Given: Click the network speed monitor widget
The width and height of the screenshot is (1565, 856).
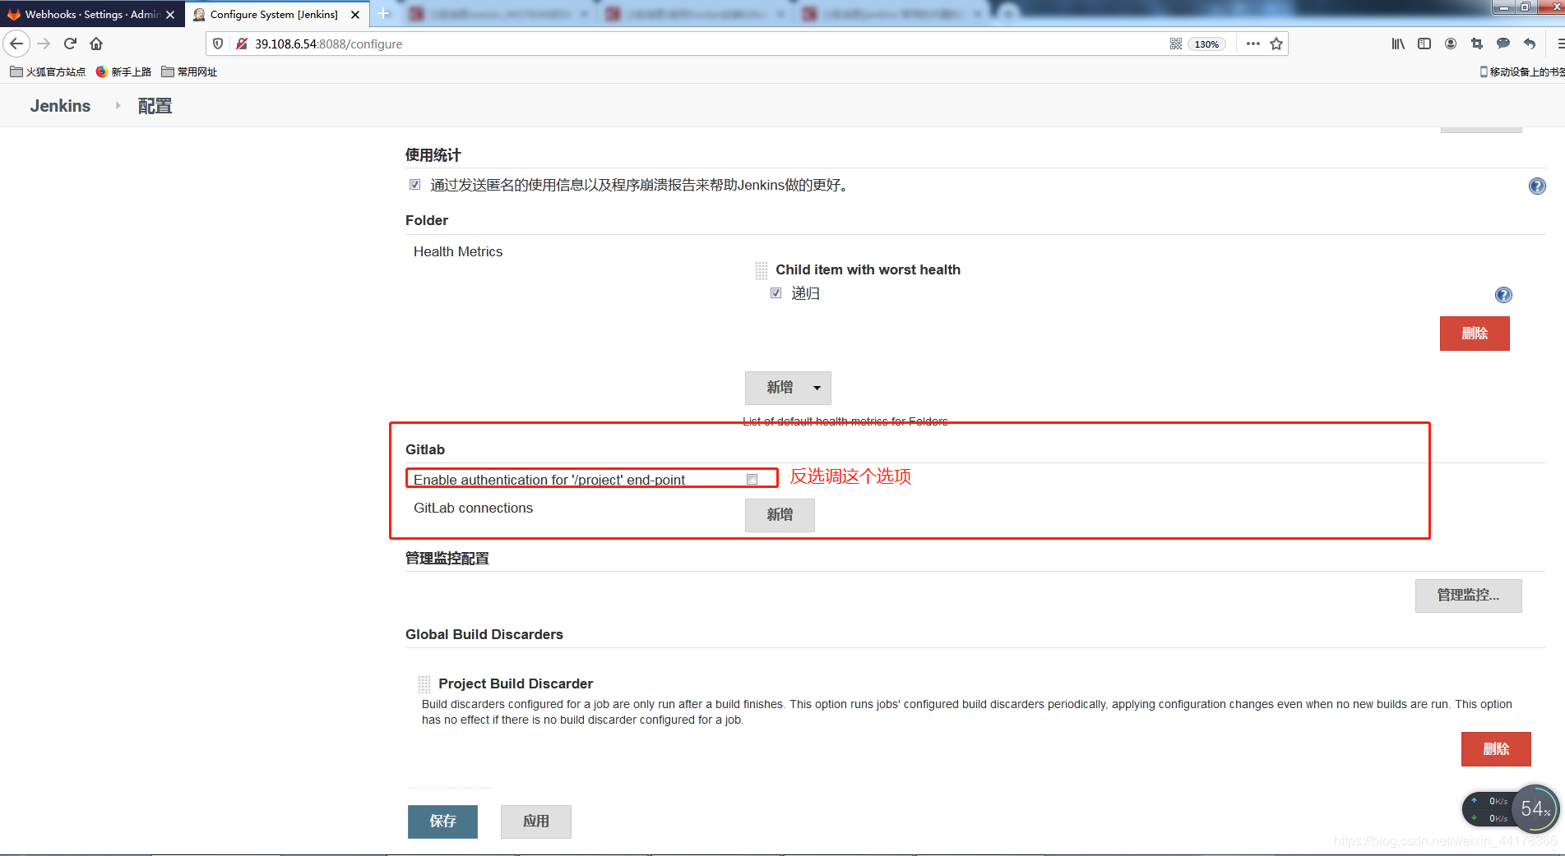Looking at the screenshot, I should (x=1489, y=810).
